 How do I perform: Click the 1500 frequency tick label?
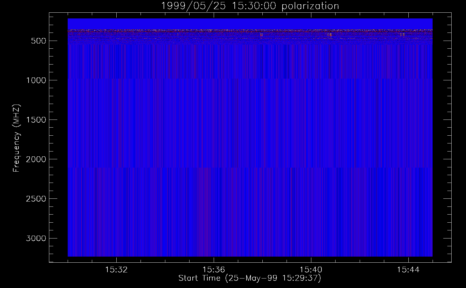tap(36, 120)
